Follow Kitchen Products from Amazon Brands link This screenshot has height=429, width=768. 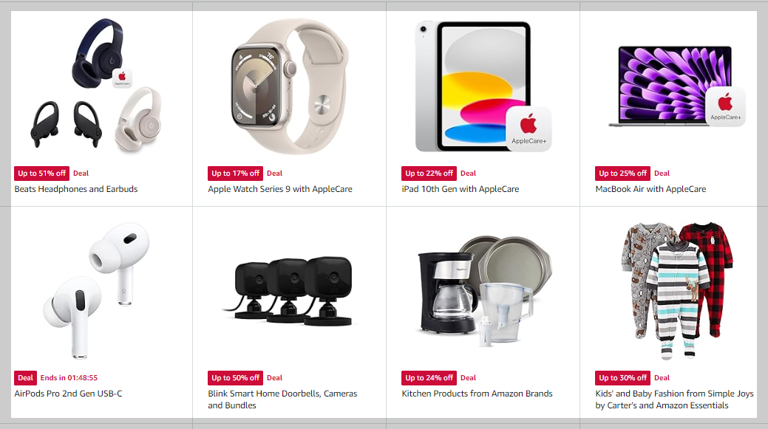[477, 394]
